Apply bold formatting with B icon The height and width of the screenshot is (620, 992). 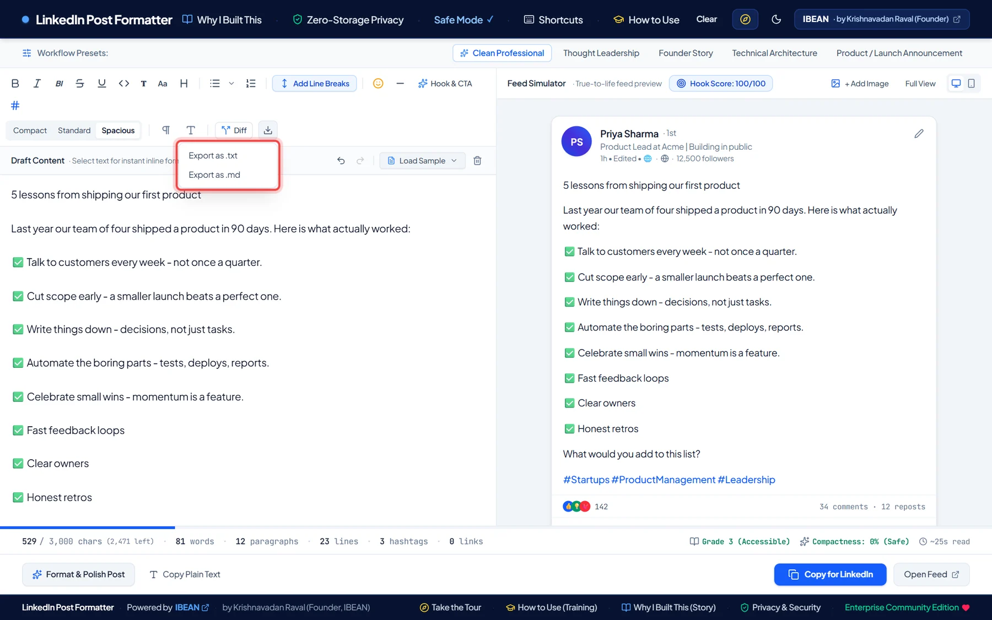click(15, 84)
